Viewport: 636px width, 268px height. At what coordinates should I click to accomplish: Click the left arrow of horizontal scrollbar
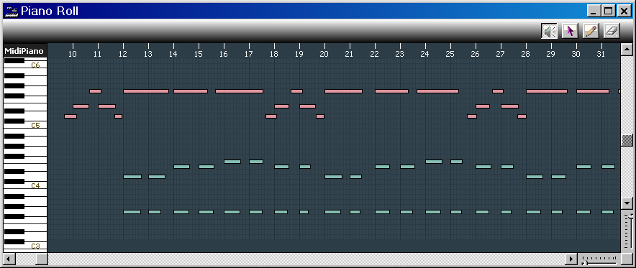coord(9,259)
